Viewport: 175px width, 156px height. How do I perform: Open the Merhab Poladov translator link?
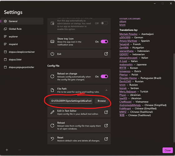click(x=128, y=34)
